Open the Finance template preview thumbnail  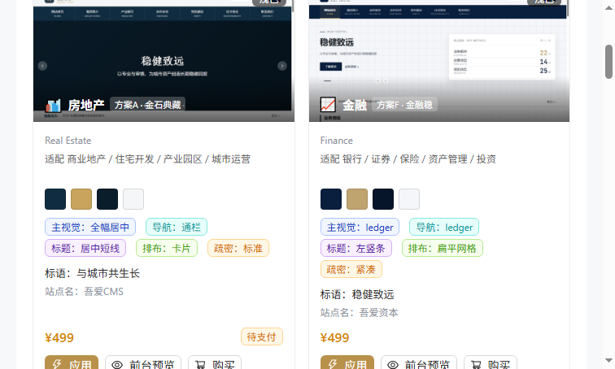coord(439,61)
